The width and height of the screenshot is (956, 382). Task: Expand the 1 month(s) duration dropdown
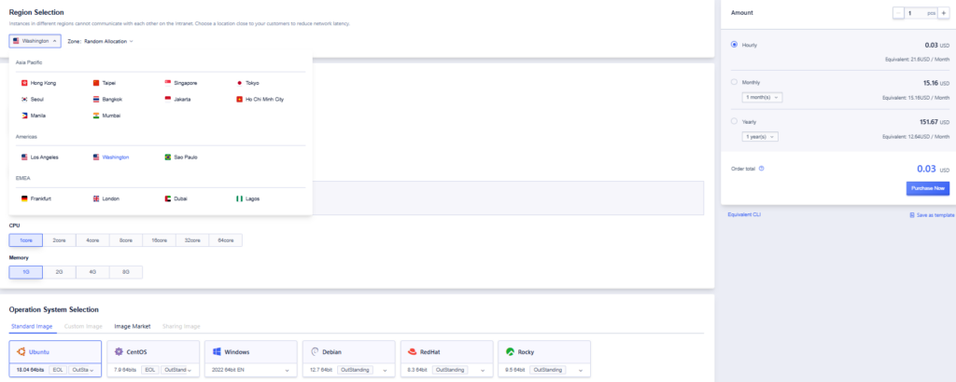762,97
